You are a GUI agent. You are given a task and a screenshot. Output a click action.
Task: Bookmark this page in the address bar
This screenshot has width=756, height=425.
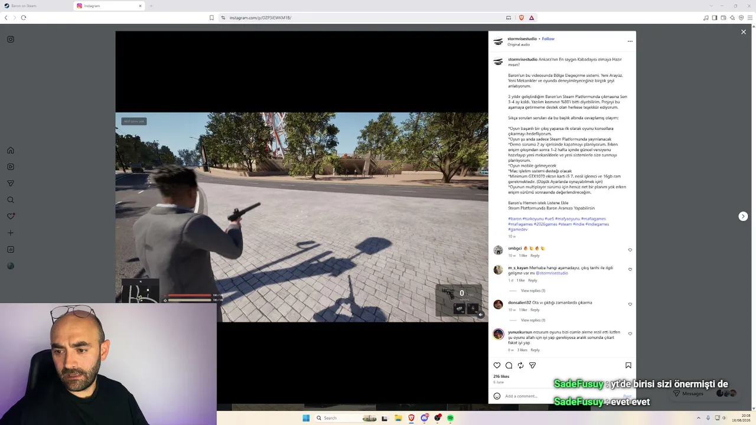click(211, 18)
